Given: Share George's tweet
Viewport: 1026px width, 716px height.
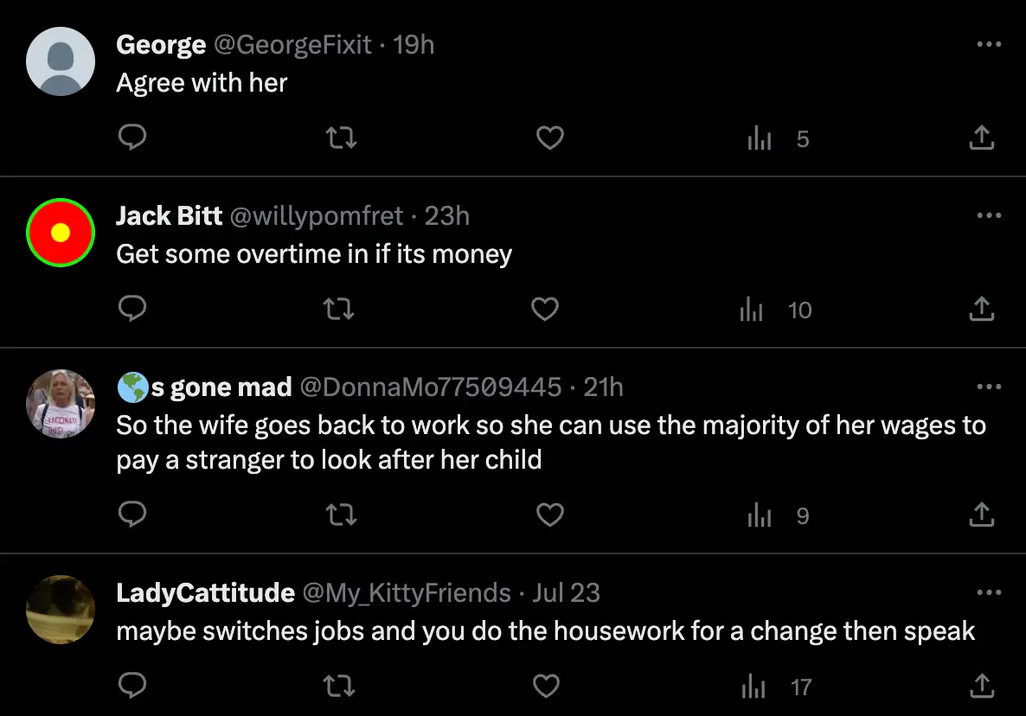Looking at the screenshot, I should [x=981, y=138].
